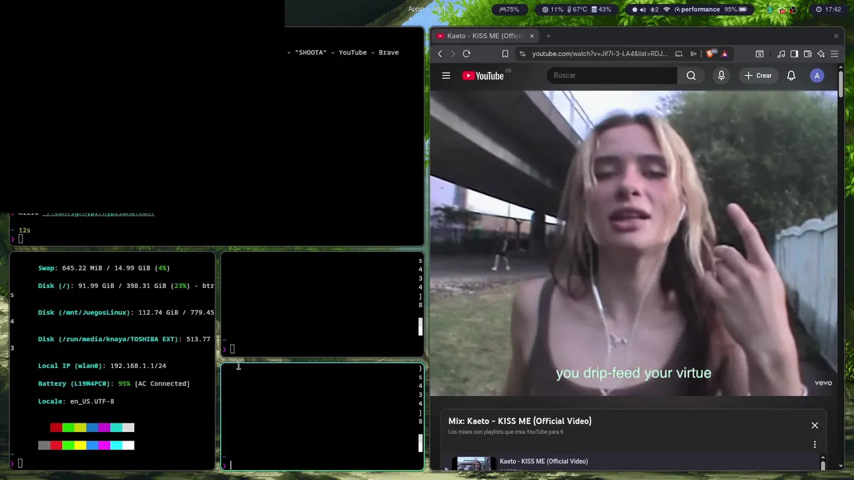
Task: Close the Kaeto - KISS ME tab
Action: tap(532, 36)
